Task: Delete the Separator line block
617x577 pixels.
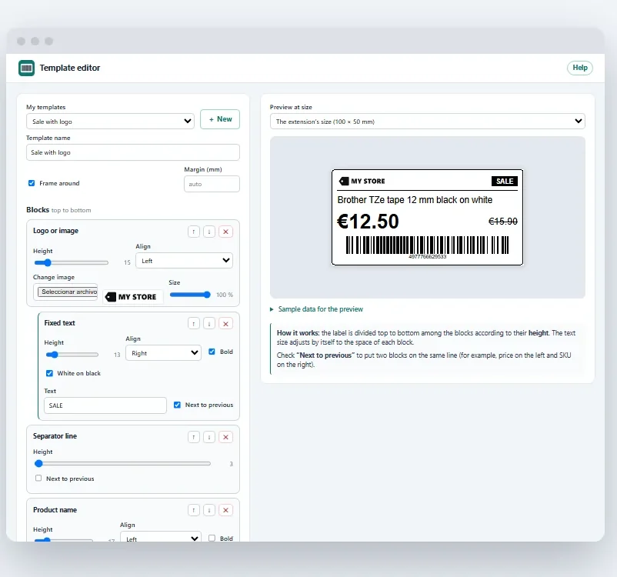Action: click(226, 437)
